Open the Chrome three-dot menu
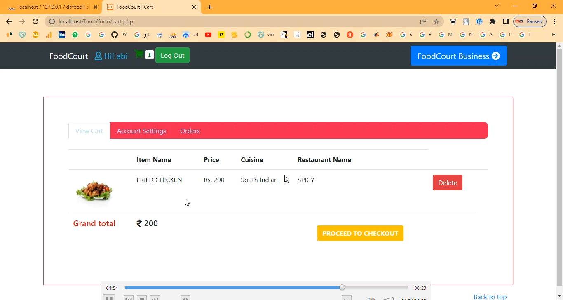 click(x=554, y=21)
